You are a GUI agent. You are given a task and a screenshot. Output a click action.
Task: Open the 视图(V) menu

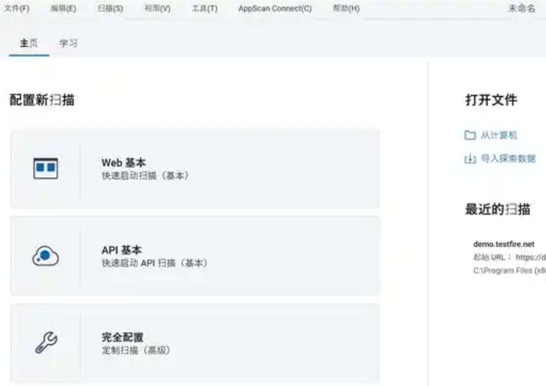click(157, 9)
